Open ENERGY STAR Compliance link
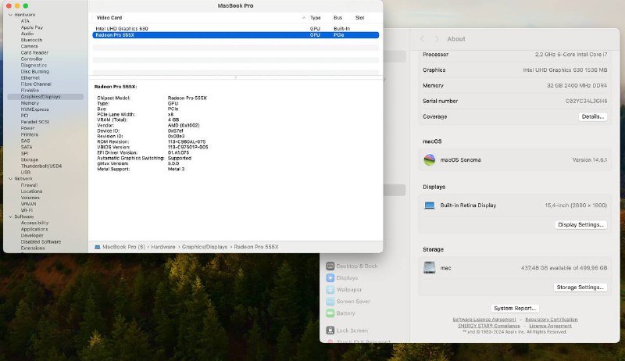Screen dimensions: 625x361 [489, 326]
